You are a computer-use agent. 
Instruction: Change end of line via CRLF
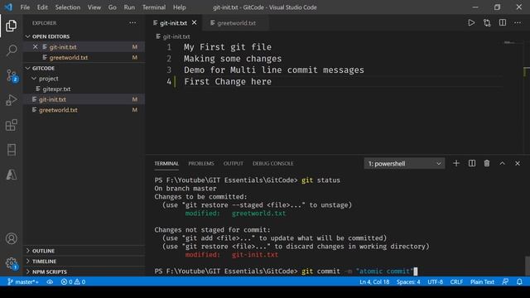point(456,281)
